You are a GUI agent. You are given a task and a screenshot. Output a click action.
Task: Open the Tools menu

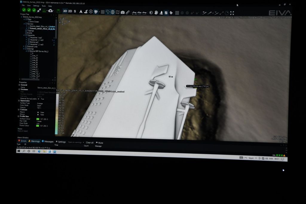pos(44,6)
